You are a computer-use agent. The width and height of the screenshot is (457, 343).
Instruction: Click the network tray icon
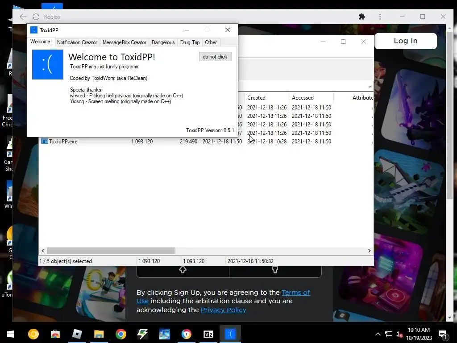388,334
